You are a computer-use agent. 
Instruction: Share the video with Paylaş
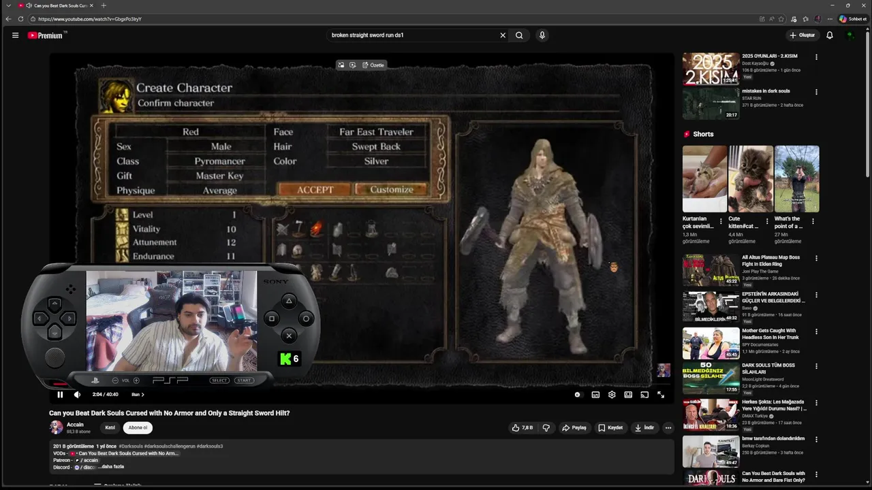pyautogui.click(x=574, y=428)
